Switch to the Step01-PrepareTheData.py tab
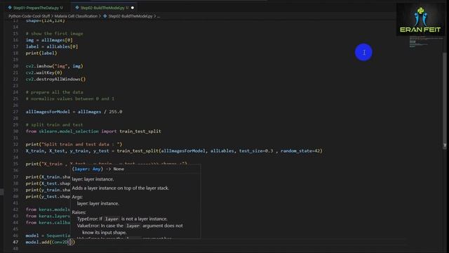This screenshot has width=449, height=253. point(36,8)
